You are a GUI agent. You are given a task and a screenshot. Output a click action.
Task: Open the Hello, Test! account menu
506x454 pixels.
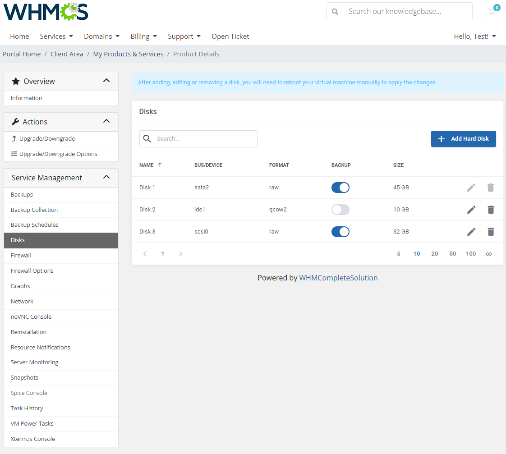(x=475, y=37)
